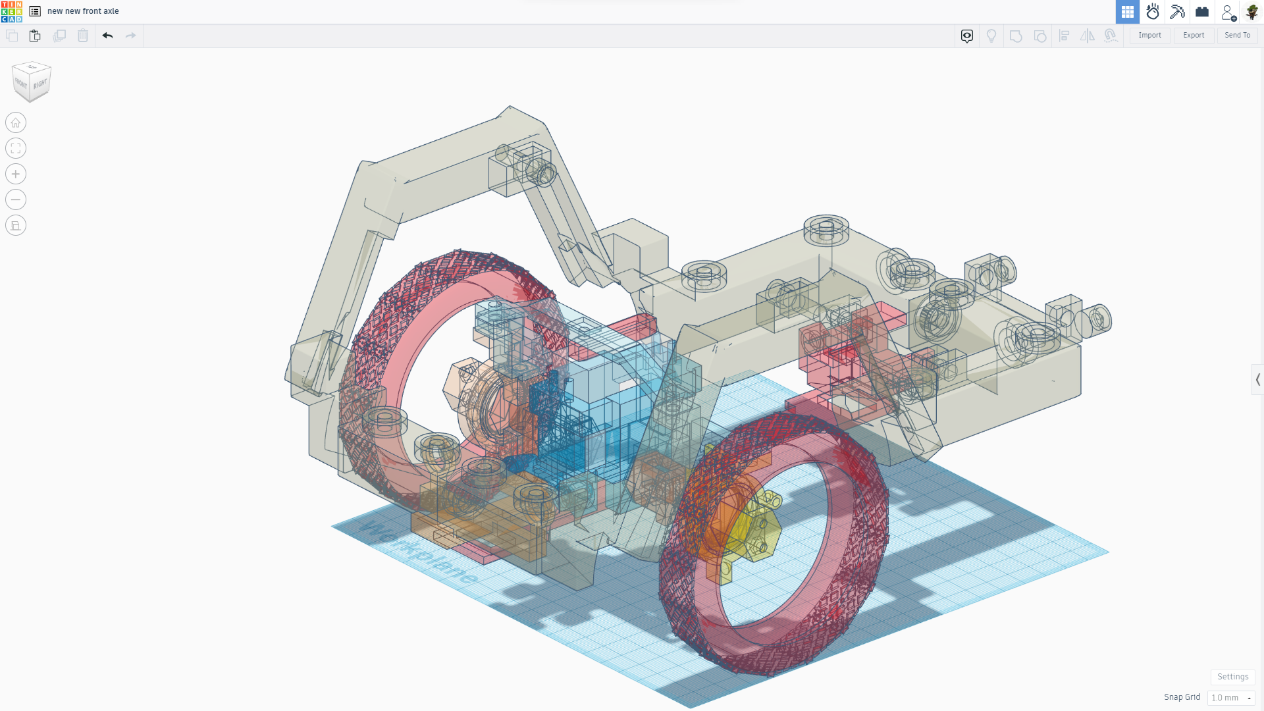Invite collaborators with add-person icon
The height and width of the screenshot is (711, 1264).
(1228, 12)
